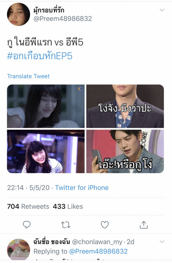Like the tweet with heart icon
The width and height of the screenshot is (172, 263).
(x=105, y=225)
